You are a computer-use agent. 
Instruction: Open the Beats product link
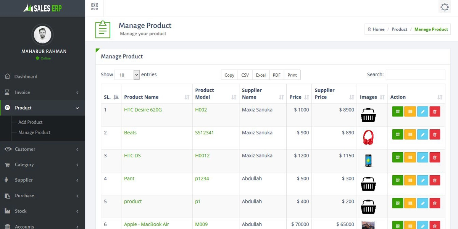(130, 133)
